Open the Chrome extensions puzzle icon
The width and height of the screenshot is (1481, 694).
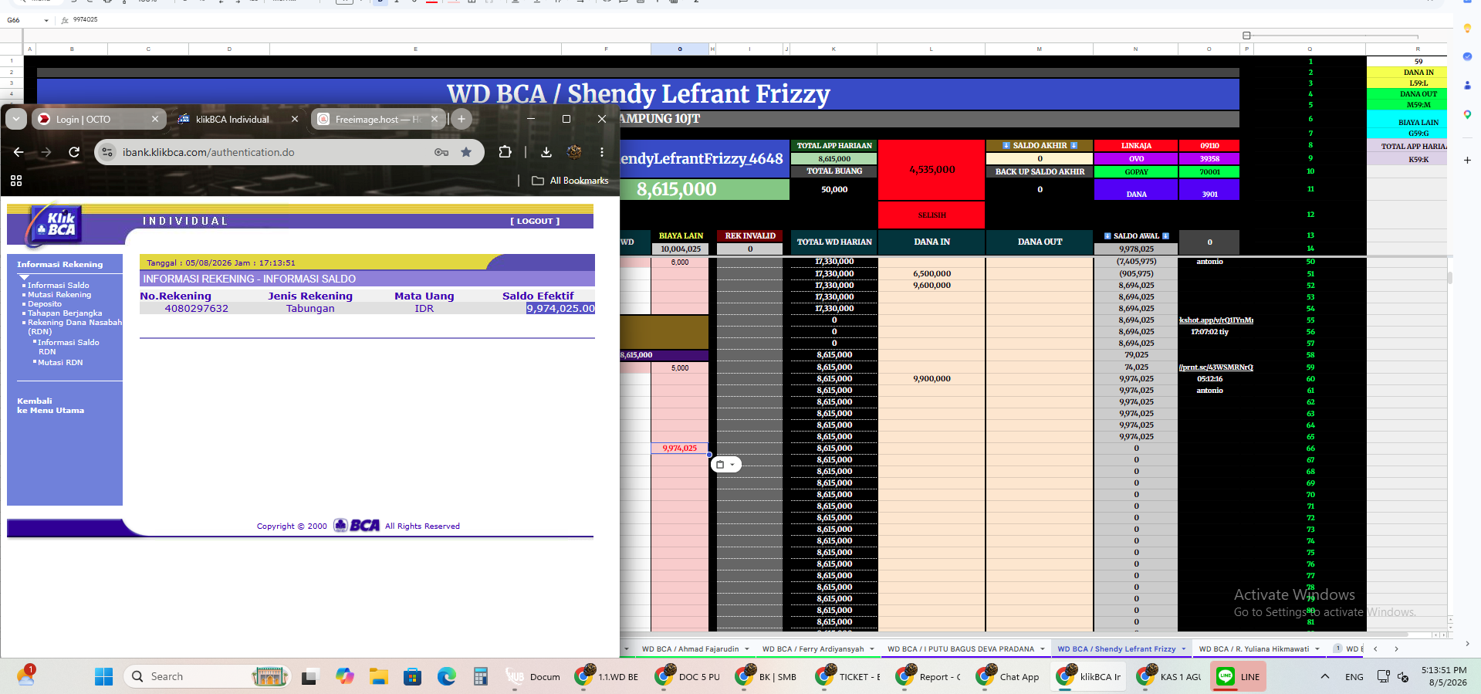pyautogui.click(x=505, y=152)
